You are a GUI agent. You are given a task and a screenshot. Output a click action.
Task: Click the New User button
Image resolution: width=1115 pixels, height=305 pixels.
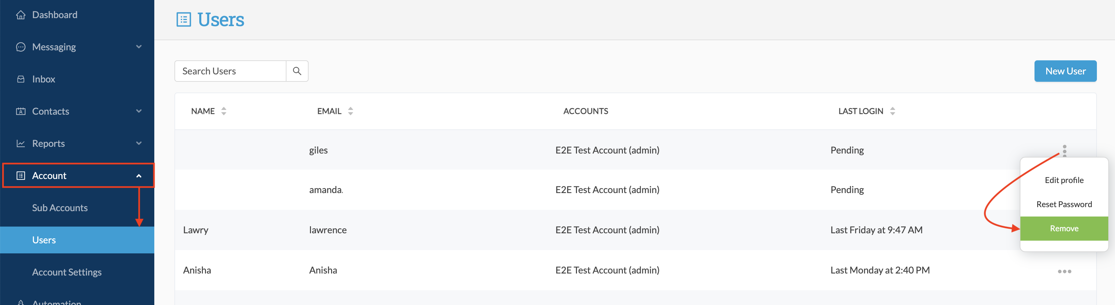tap(1065, 71)
